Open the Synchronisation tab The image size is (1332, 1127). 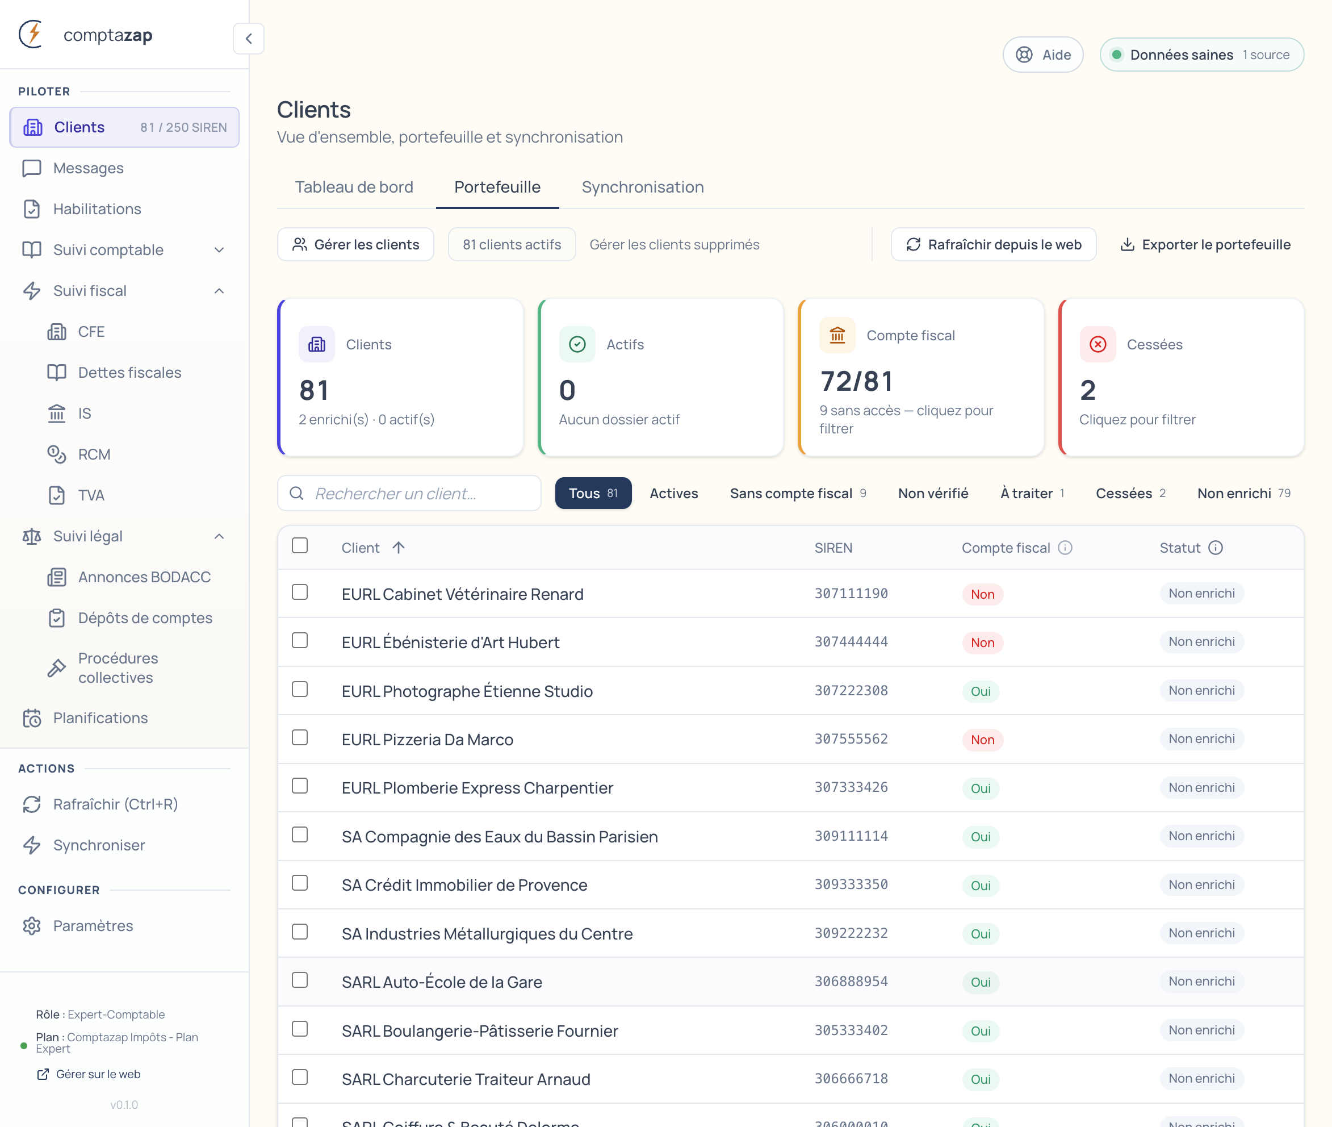point(642,187)
